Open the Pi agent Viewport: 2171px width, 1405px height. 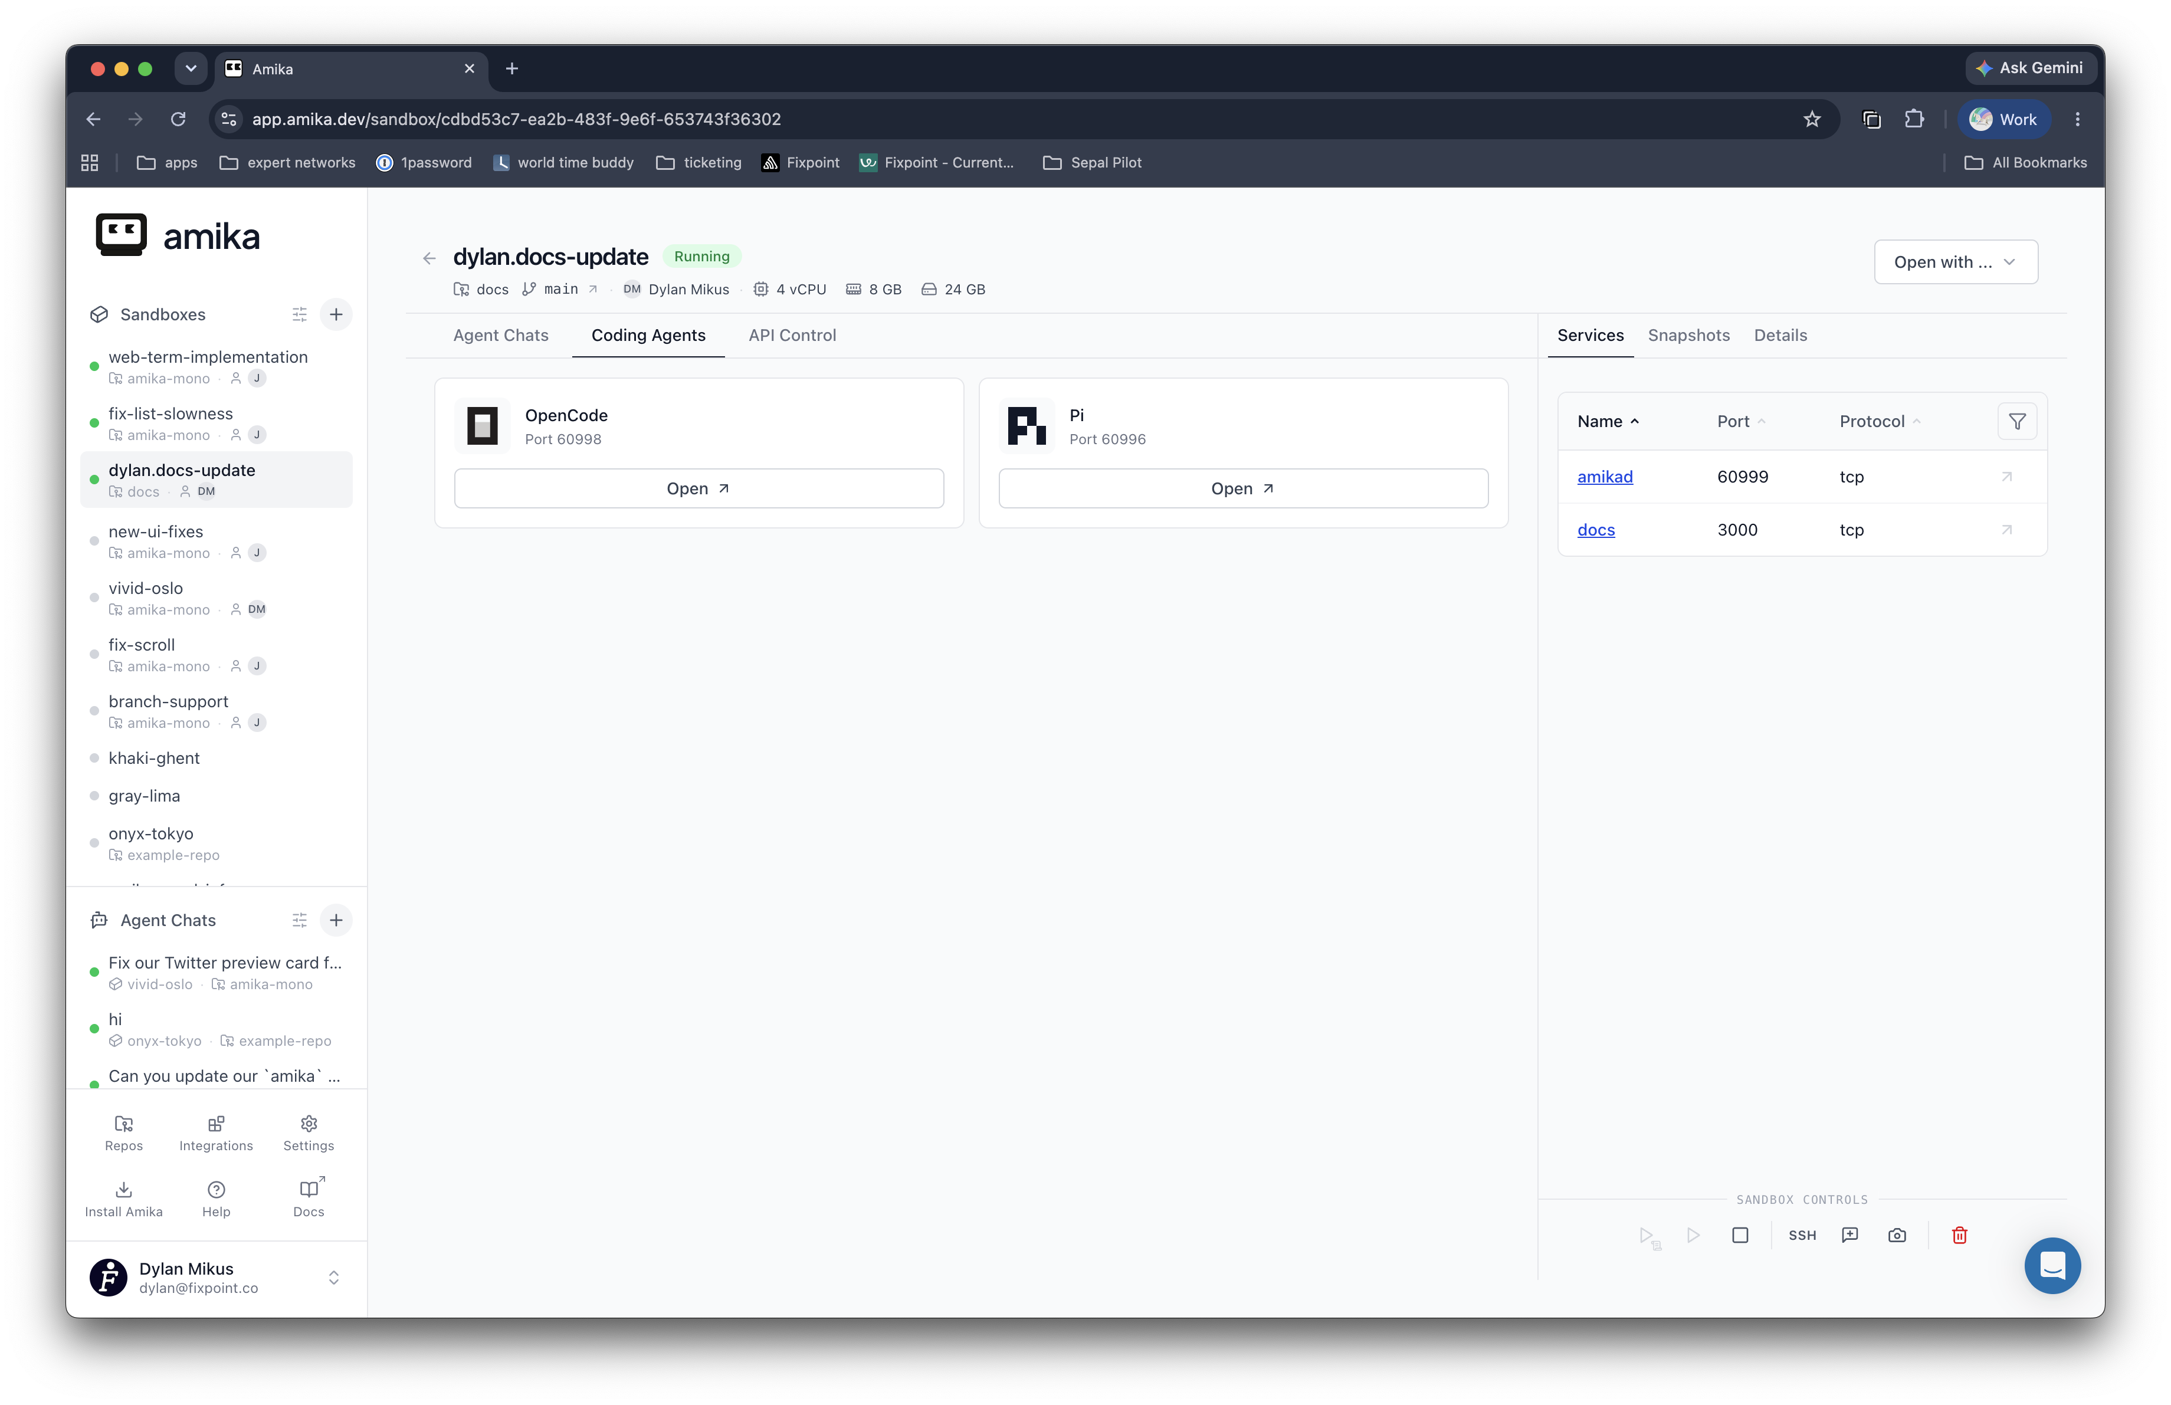1243,489
